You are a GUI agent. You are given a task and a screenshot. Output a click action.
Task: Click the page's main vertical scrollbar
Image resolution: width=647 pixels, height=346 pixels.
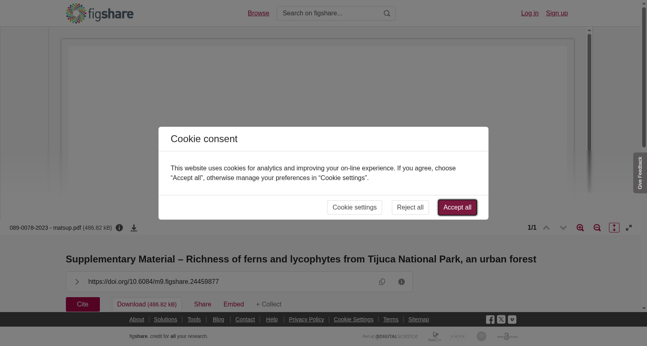pos(644,77)
